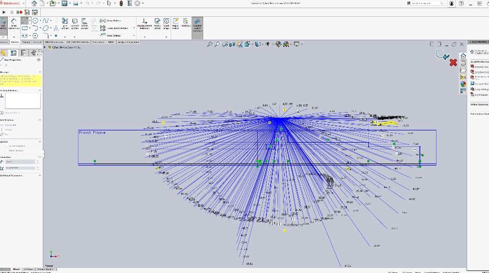Cancel the sketch with the red X

[x=453, y=63]
